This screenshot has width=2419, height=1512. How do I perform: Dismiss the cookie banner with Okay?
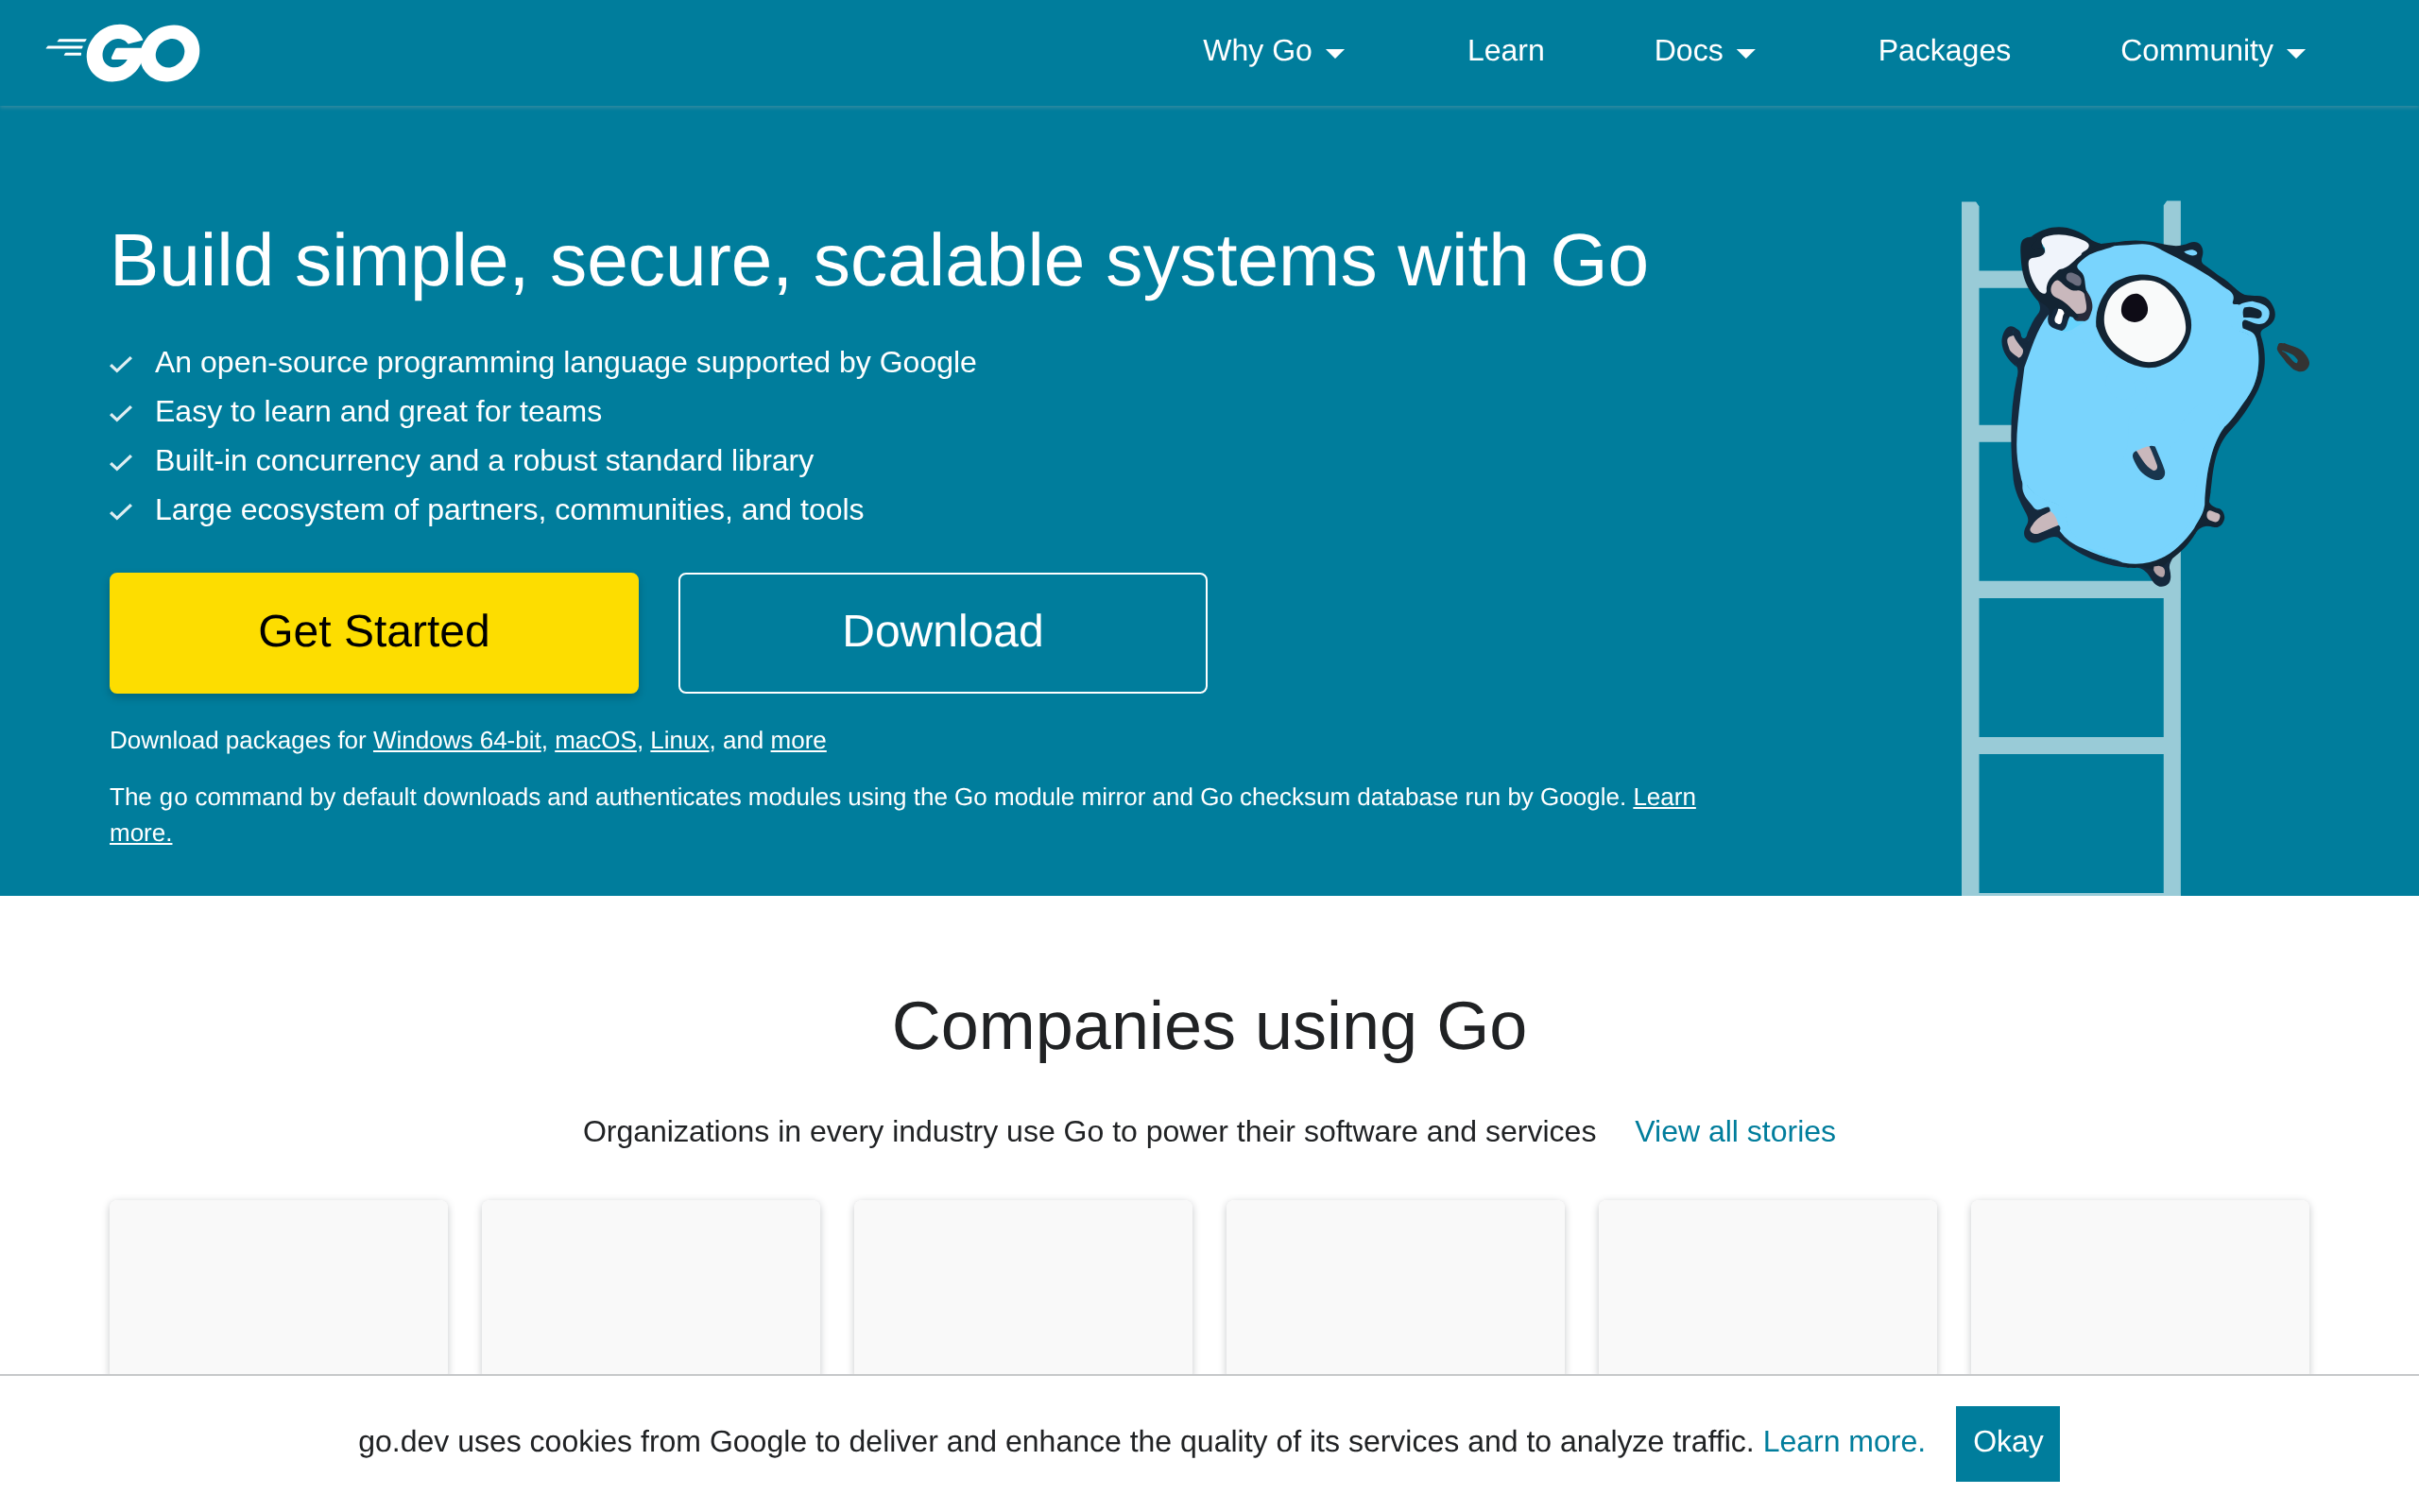click(2007, 1443)
